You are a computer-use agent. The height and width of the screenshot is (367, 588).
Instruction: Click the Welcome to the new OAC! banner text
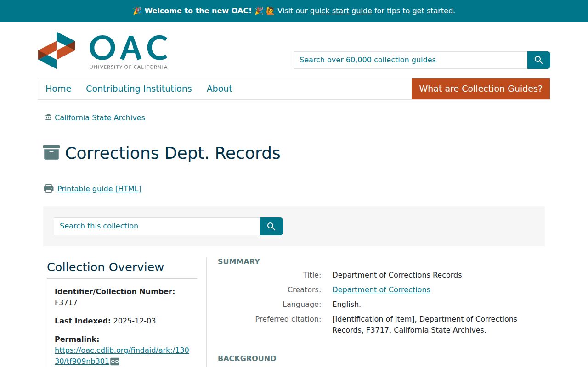(x=198, y=11)
